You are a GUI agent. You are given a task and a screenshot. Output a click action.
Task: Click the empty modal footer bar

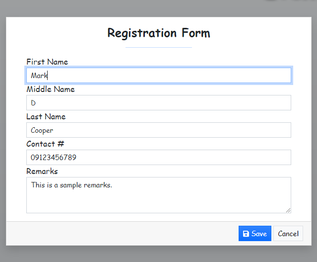122,234
